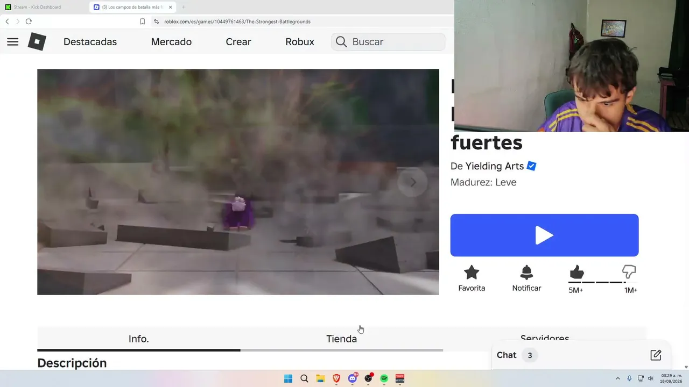The height and width of the screenshot is (387, 689).
Task: Switch to the Info. tab
Action: coord(139,339)
